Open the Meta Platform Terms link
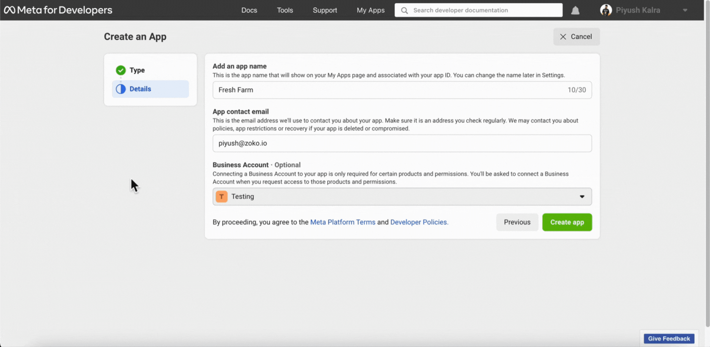 pos(342,222)
